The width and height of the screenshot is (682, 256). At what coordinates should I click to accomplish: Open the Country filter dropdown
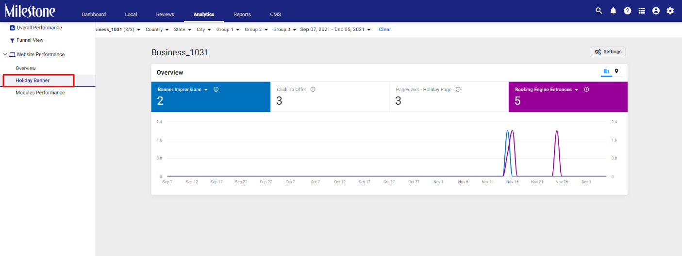[157, 30]
